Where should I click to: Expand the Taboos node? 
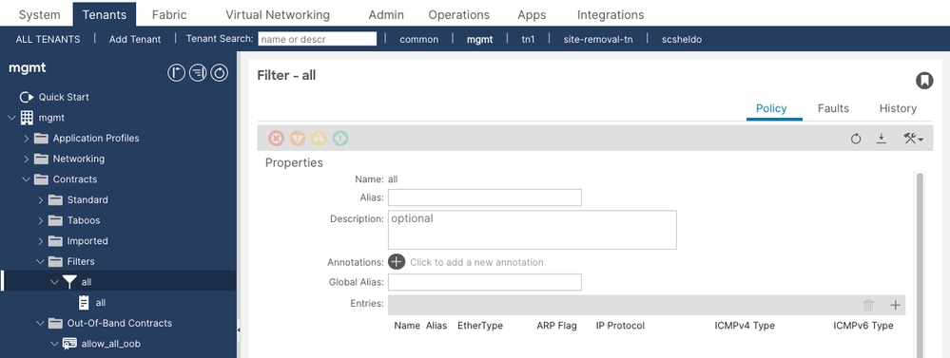coord(41,220)
